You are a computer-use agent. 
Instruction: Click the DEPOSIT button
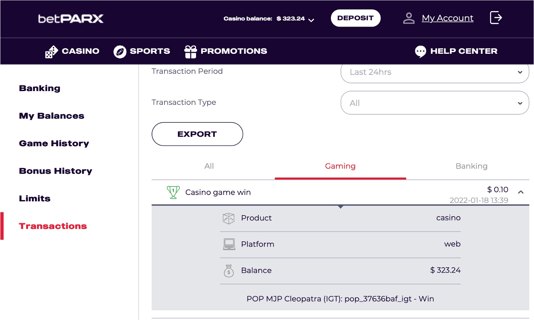(x=355, y=18)
